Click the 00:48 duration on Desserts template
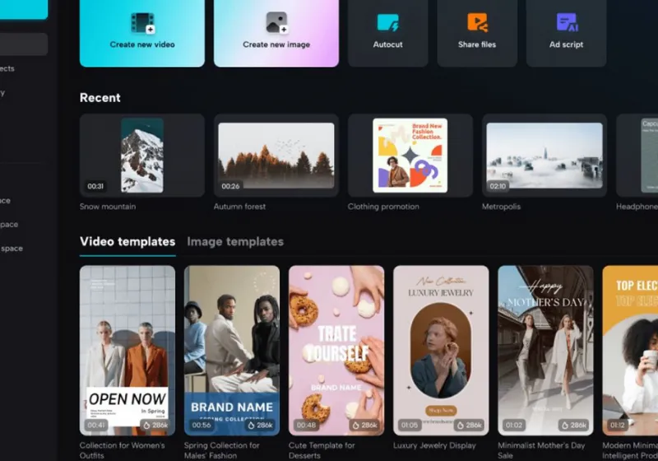The height and width of the screenshot is (461, 658). pos(306,426)
